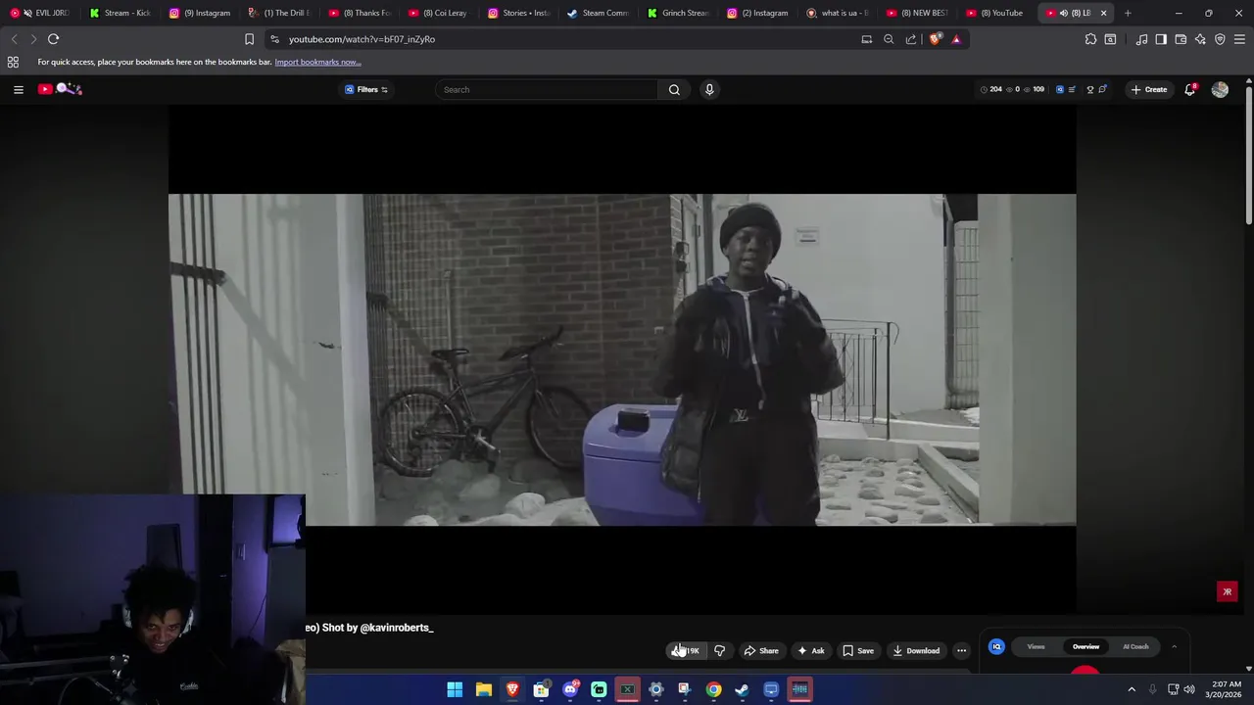Open Brave VPN shield icon
This screenshot has height=705, width=1254.
pos(1220,39)
